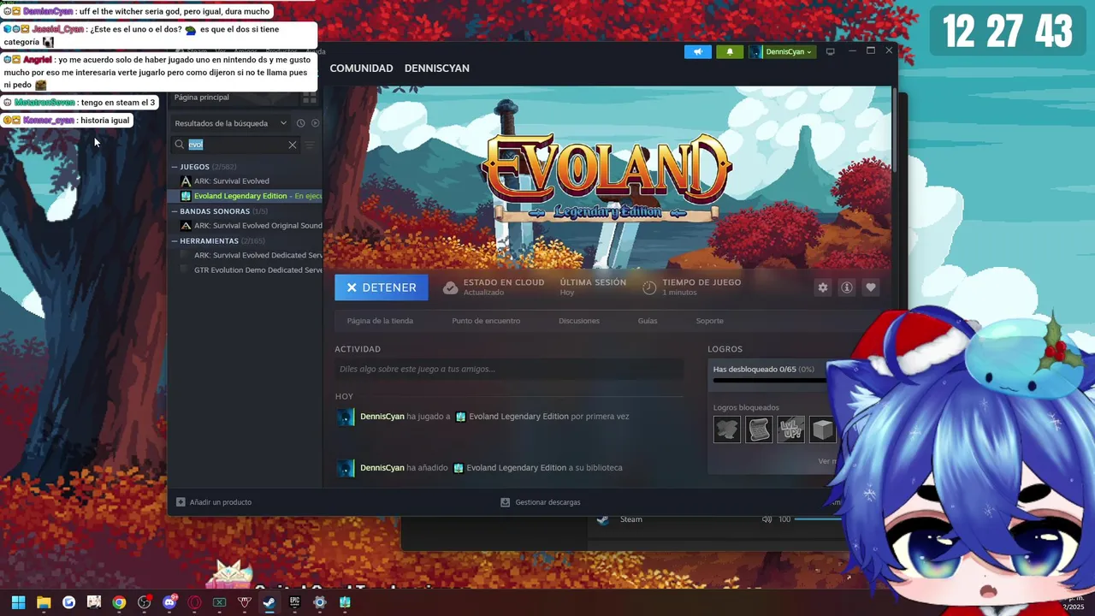Screen dimensions: 1095x616
Task: Click the cube locked achievement icon
Action: pos(822,429)
